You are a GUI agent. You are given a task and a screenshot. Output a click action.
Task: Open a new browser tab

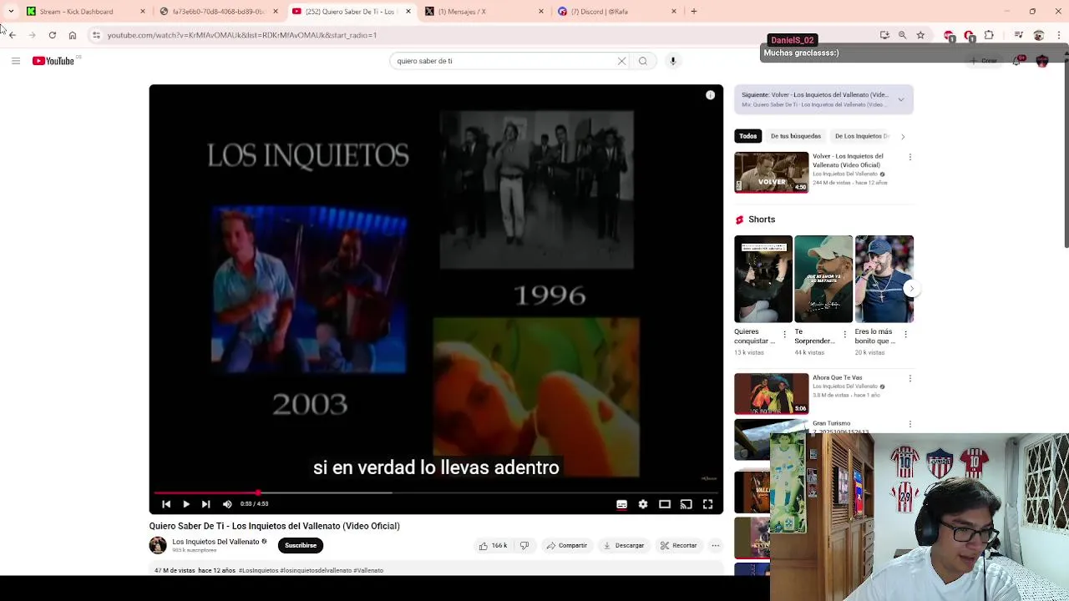[x=694, y=12]
